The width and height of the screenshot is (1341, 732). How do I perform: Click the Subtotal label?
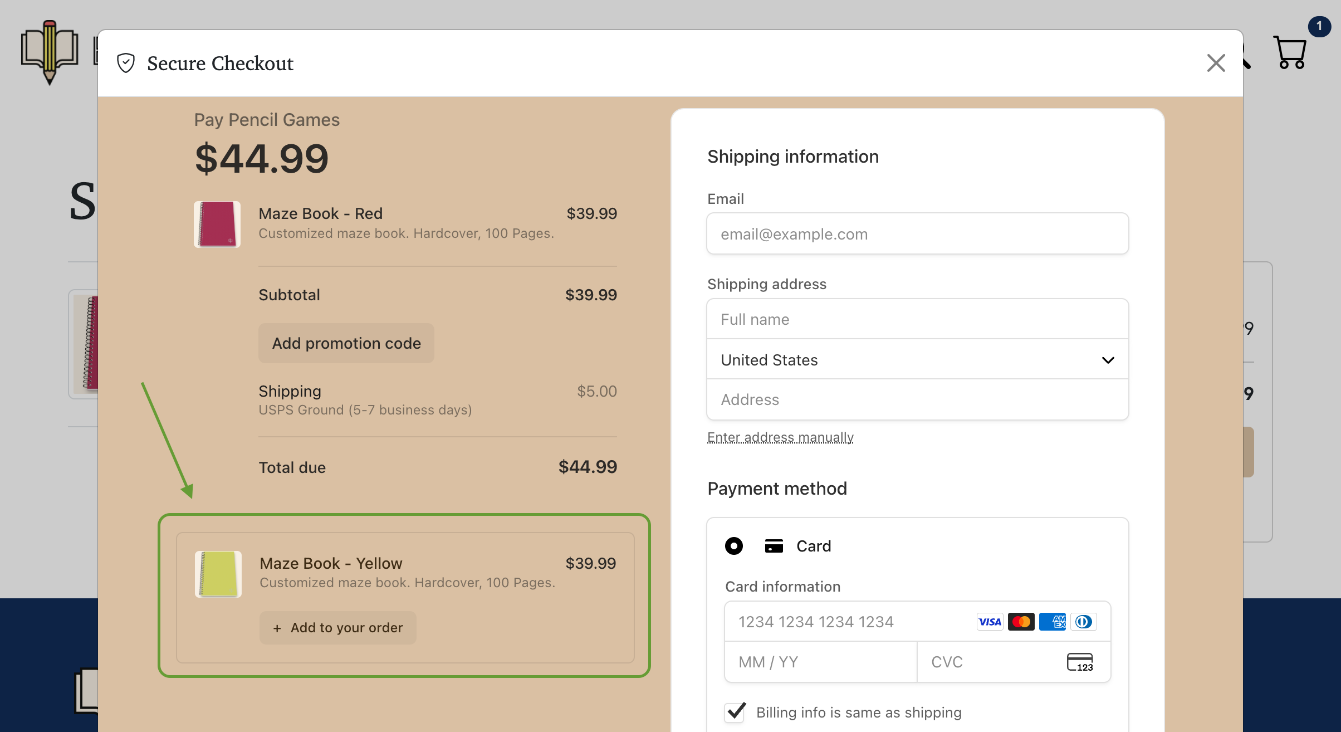pos(290,295)
